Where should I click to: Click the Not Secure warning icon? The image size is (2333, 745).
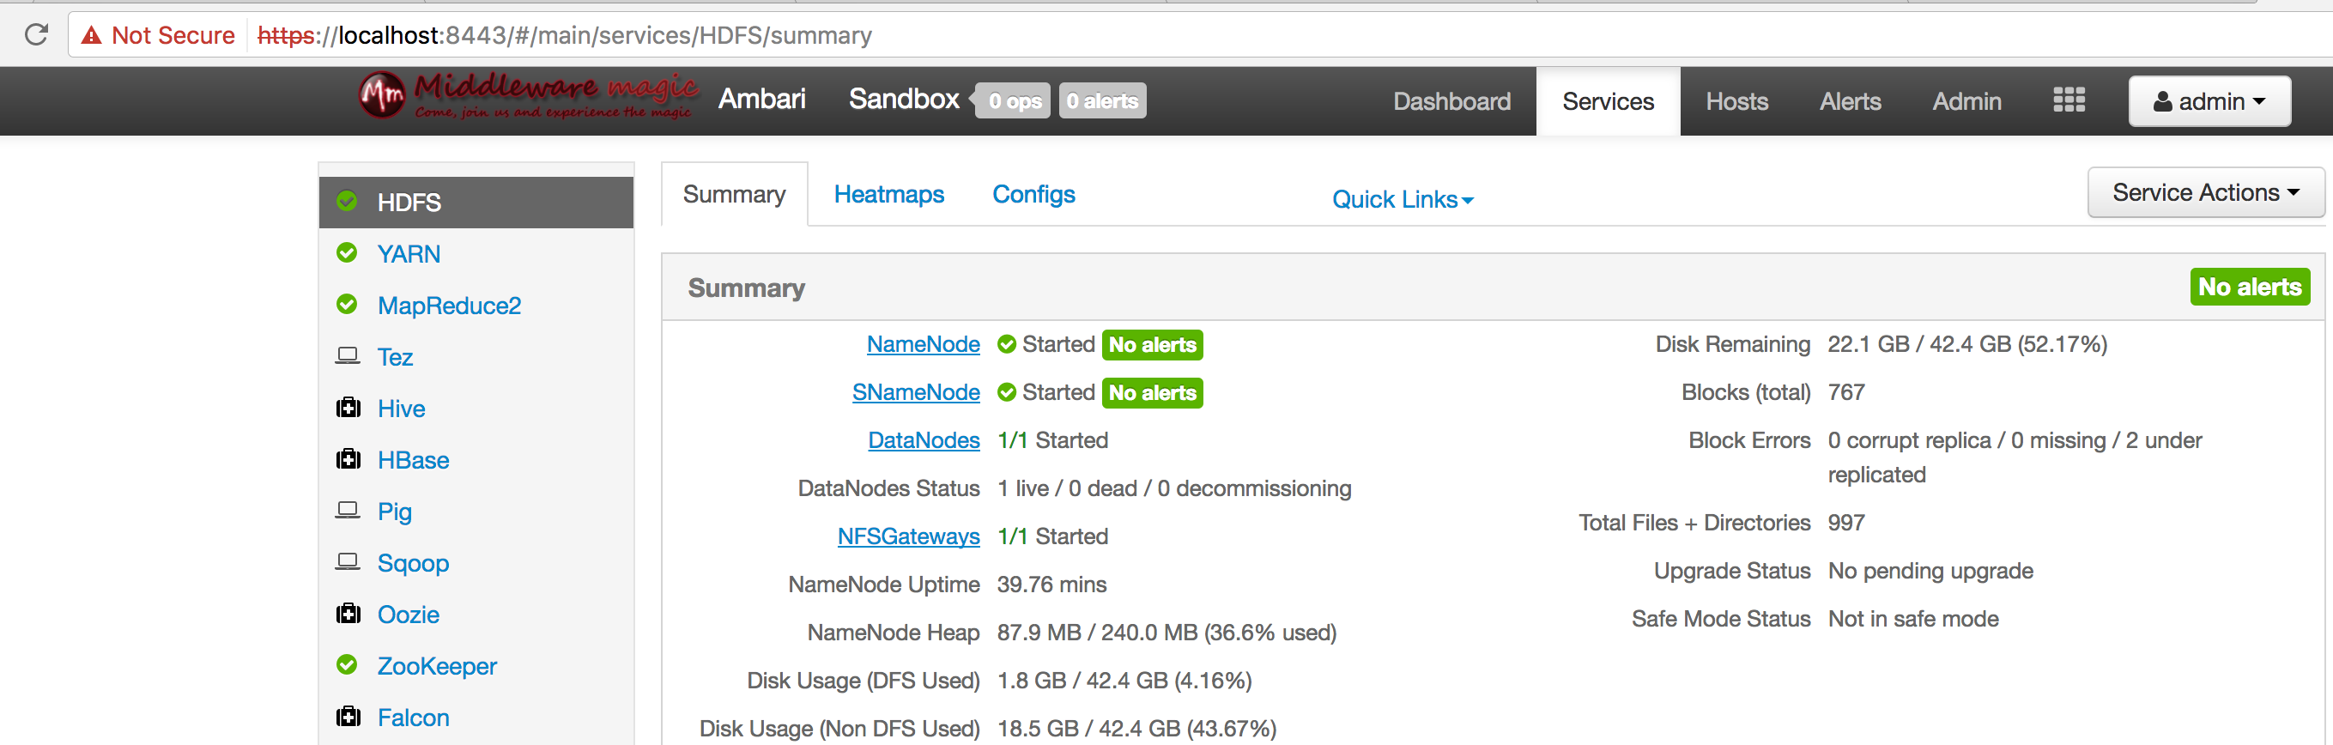tap(92, 35)
